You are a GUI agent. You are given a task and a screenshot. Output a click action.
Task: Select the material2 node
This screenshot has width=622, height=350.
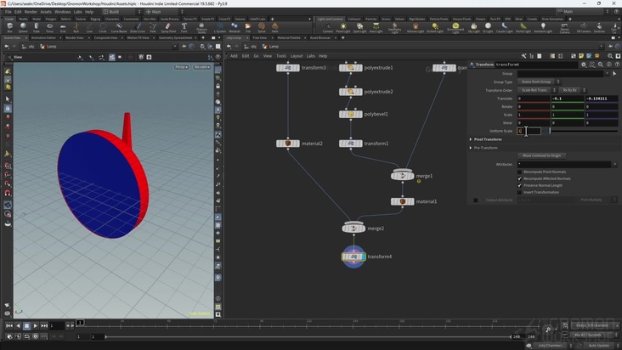click(288, 144)
